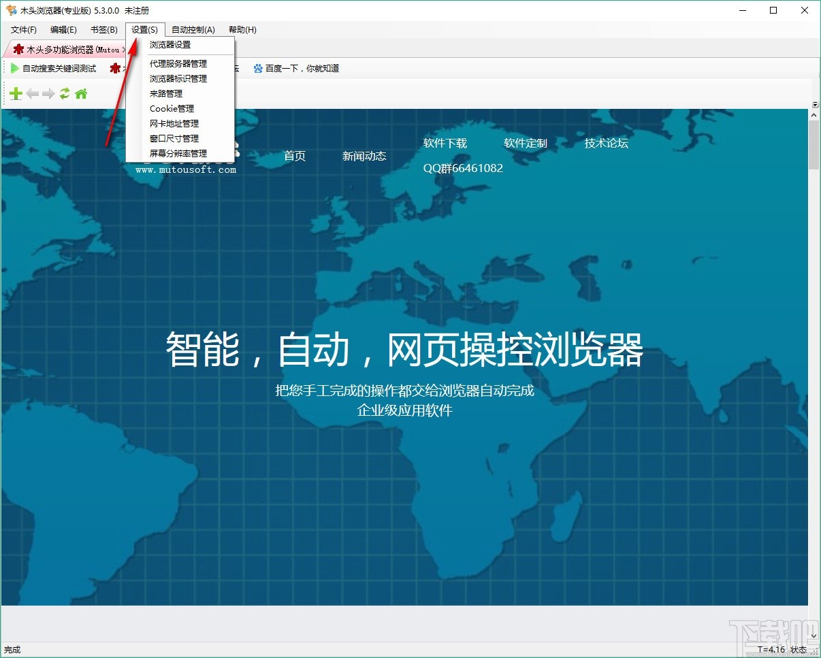Close the 设置(S) menu
Image resolution: width=821 pixels, height=658 pixels.
tap(145, 30)
